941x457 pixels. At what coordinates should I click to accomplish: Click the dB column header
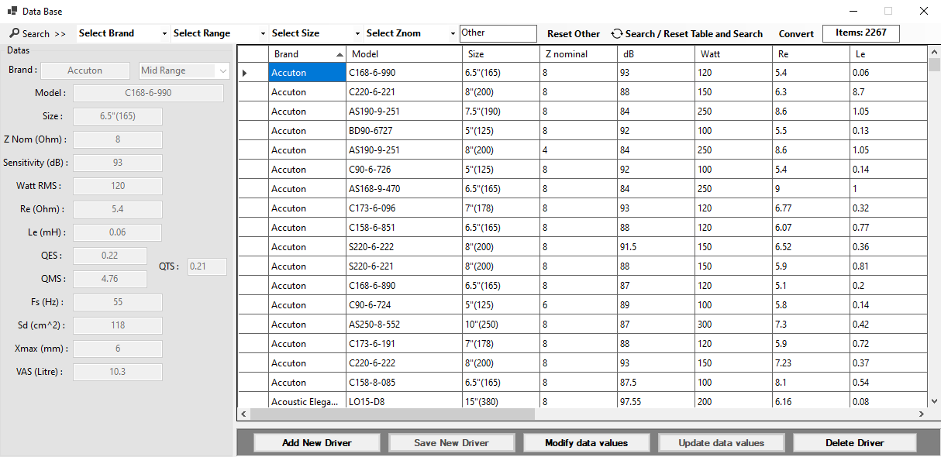pyautogui.click(x=656, y=54)
